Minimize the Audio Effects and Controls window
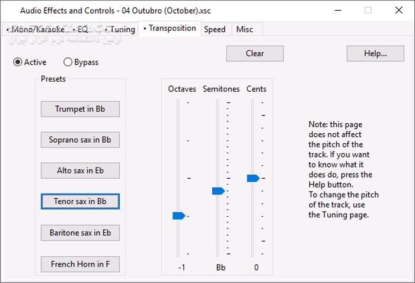415x283 pixels. [x=339, y=10]
